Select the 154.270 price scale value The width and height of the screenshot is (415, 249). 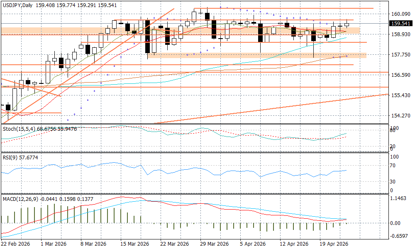point(400,116)
